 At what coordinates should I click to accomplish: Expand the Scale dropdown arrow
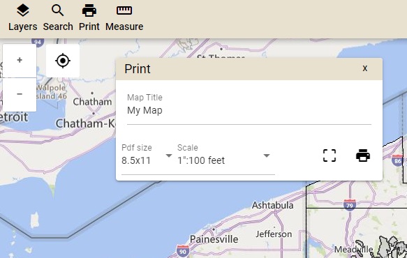(x=267, y=155)
